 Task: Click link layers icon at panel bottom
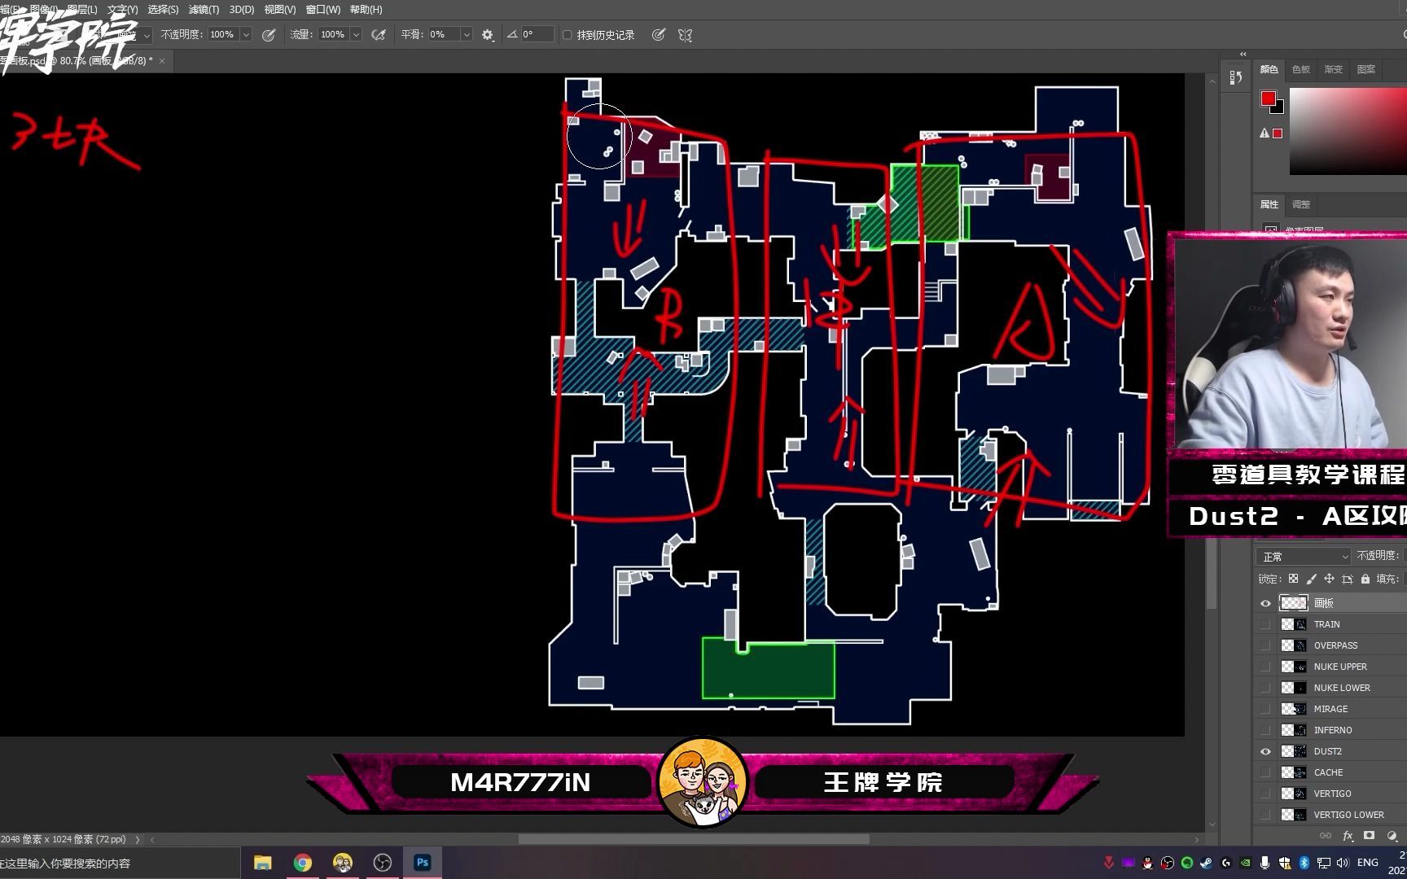pyautogui.click(x=1326, y=836)
